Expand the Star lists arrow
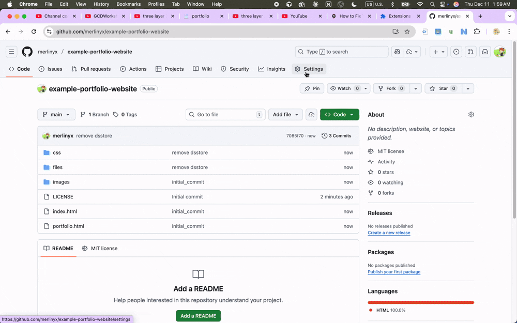517x323 pixels. 468,88
